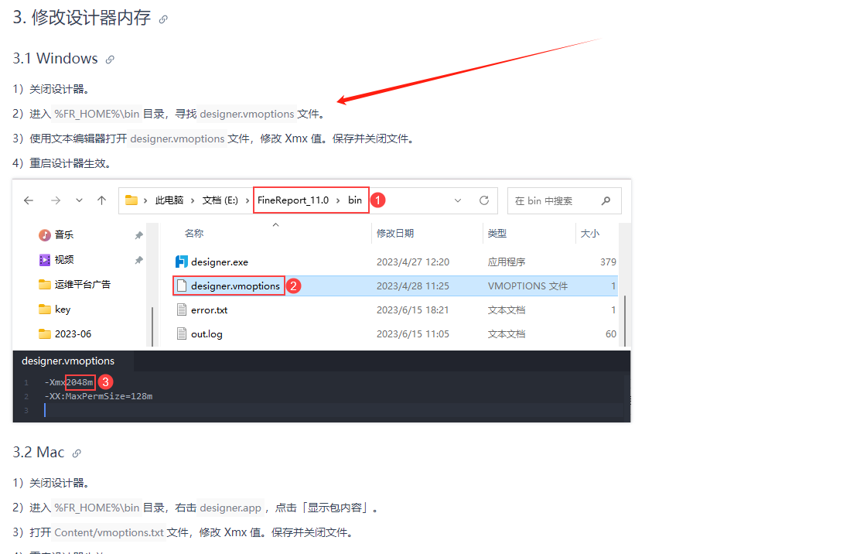Image resolution: width=850 pixels, height=554 pixels.
Task: Click designer.app code text
Action: pyautogui.click(x=230, y=508)
